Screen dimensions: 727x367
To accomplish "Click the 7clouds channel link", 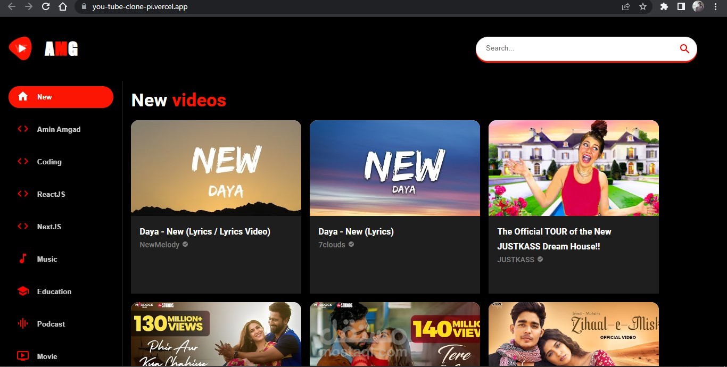I will coord(332,245).
